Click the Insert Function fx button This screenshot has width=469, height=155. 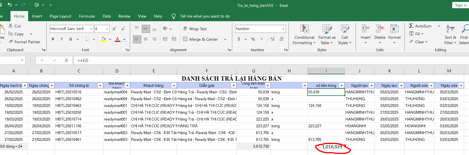[x=67, y=60]
